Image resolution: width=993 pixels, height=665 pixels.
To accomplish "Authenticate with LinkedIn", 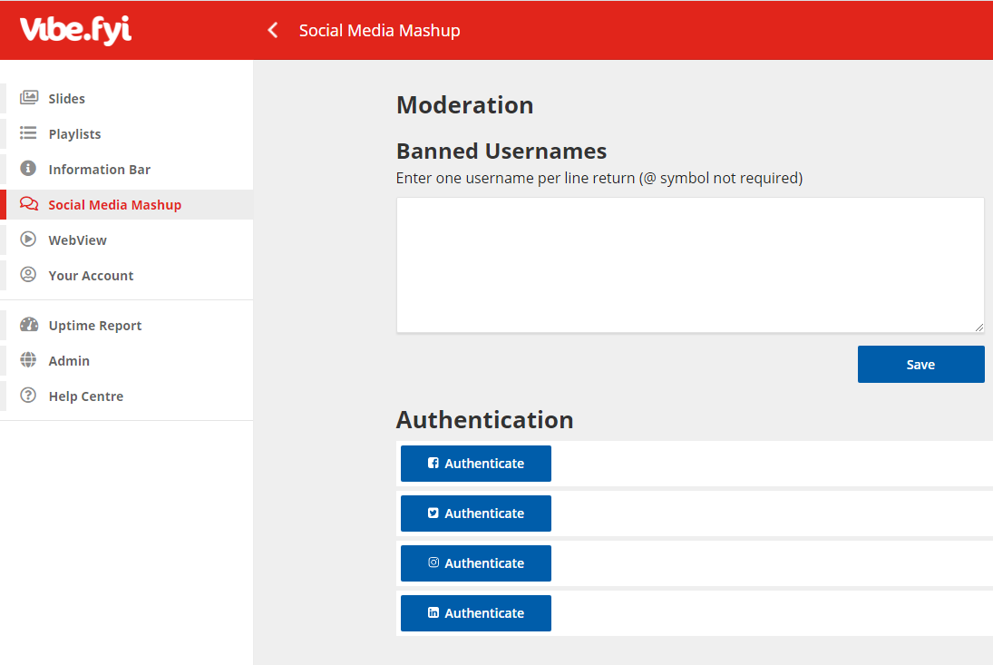I will pos(475,613).
